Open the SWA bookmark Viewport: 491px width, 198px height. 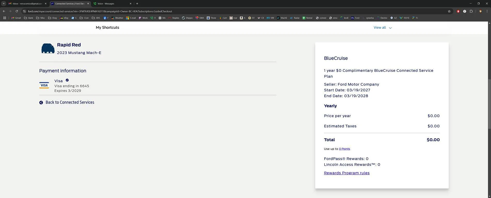(x=200, y=18)
